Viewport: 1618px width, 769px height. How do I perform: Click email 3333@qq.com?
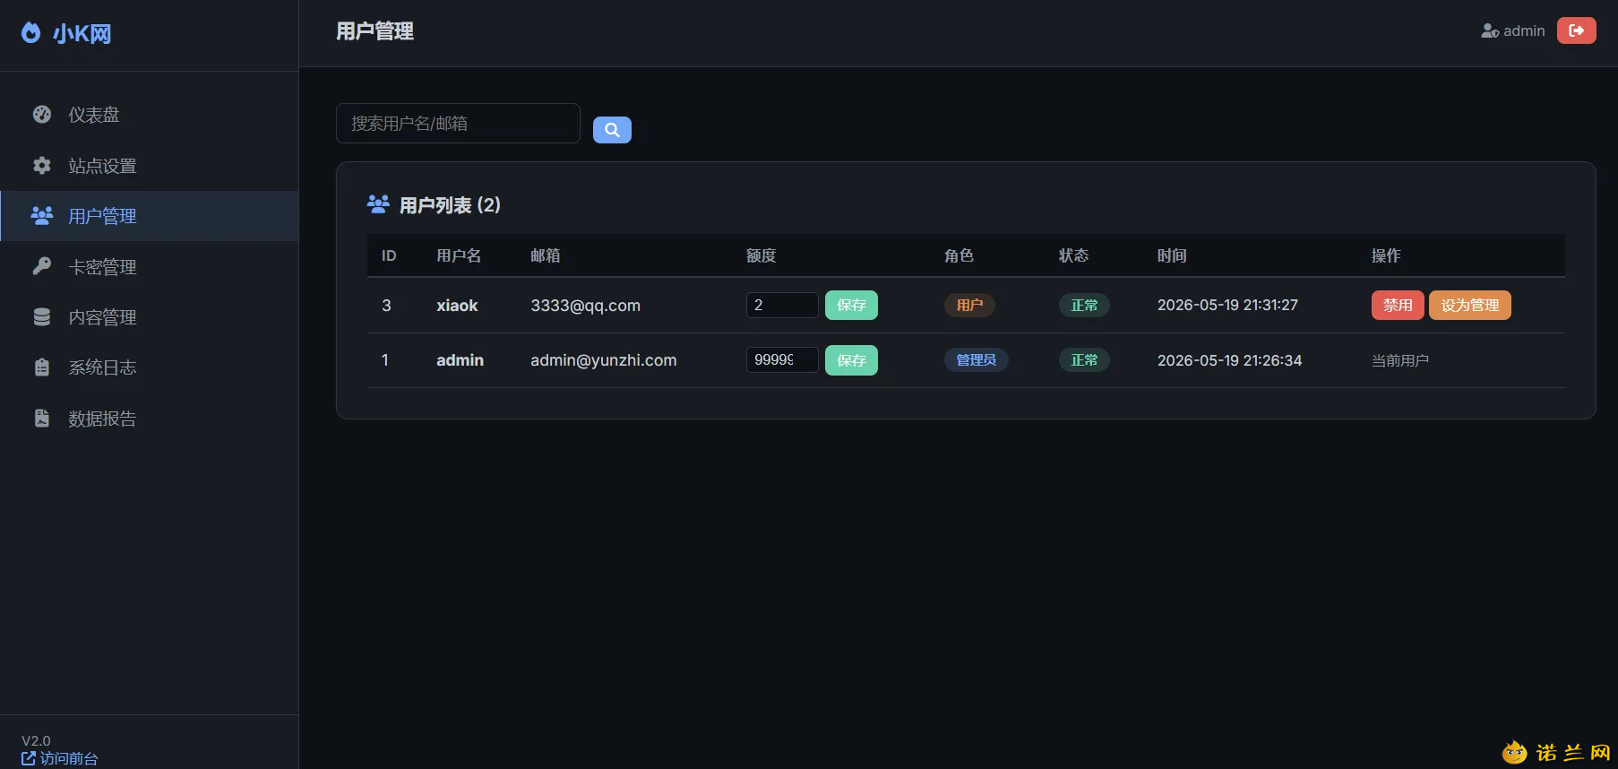click(585, 305)
